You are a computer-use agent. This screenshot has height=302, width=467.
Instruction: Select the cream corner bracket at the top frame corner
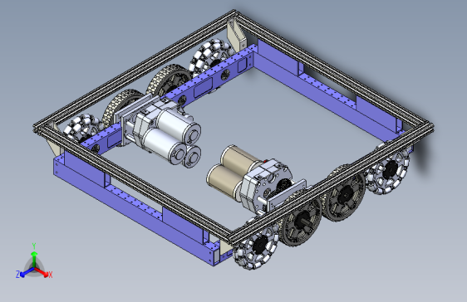tap(237, 36)
